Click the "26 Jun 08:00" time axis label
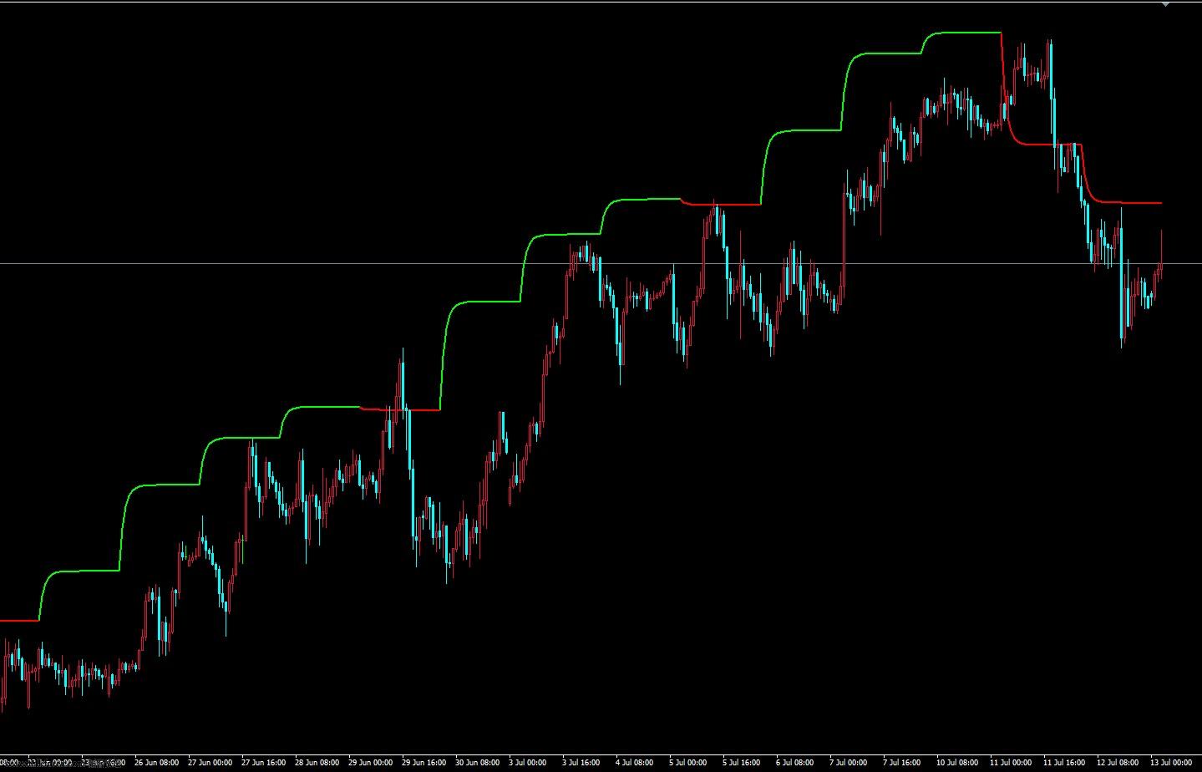Screen dimensions: 1202x772 pos(157,762)
